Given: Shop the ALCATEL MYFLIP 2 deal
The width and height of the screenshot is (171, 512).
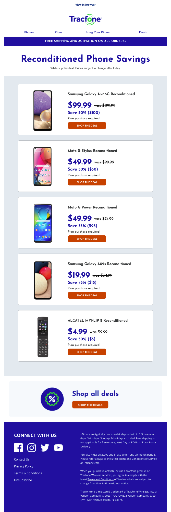Looking at the screenshot, I should [87, 352].
